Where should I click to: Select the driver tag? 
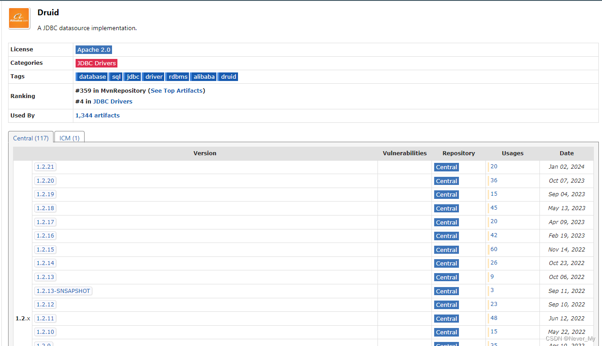(153, 76)
